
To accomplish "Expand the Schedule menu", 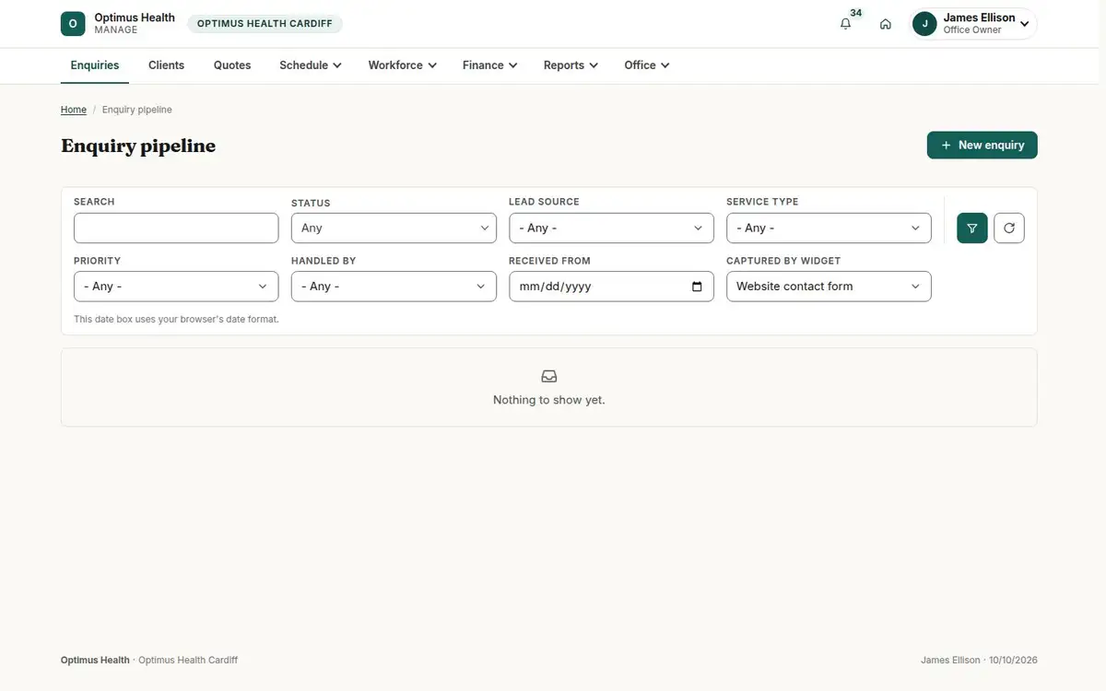I will click(311, 65).
